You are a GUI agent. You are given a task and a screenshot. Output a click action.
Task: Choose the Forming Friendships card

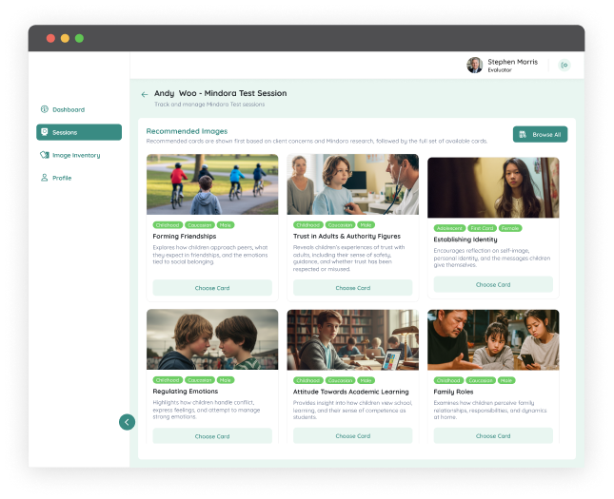(x=212, y=288)
